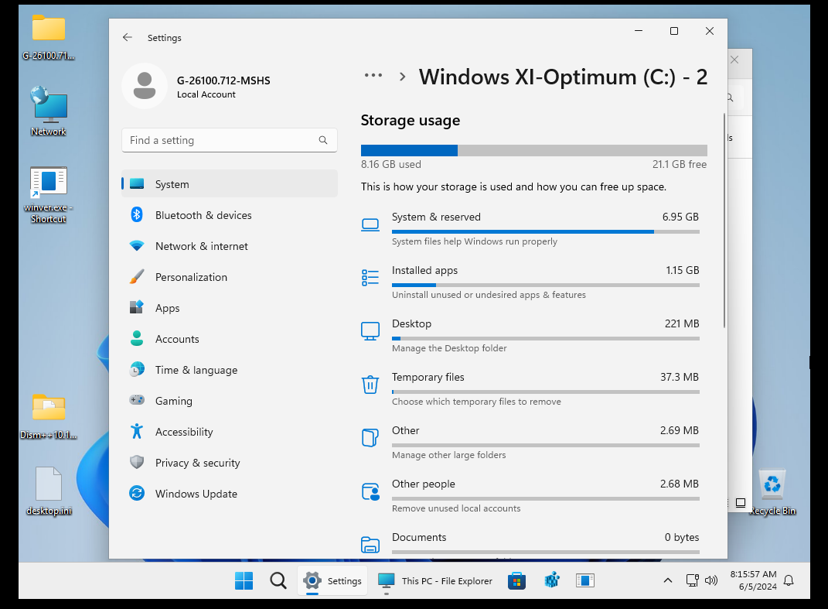This screenshot has height=609, width=828.
Task: Open taskbar clock showing 8:15:57 AM
Action: pos(754,580)
